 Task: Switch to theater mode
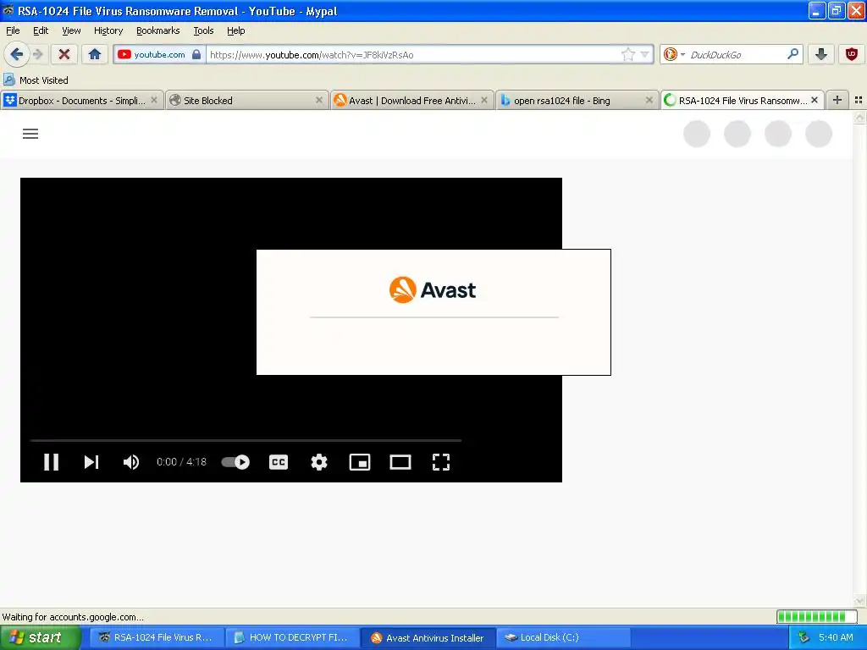pyautogui.click(x=400, y=461)
